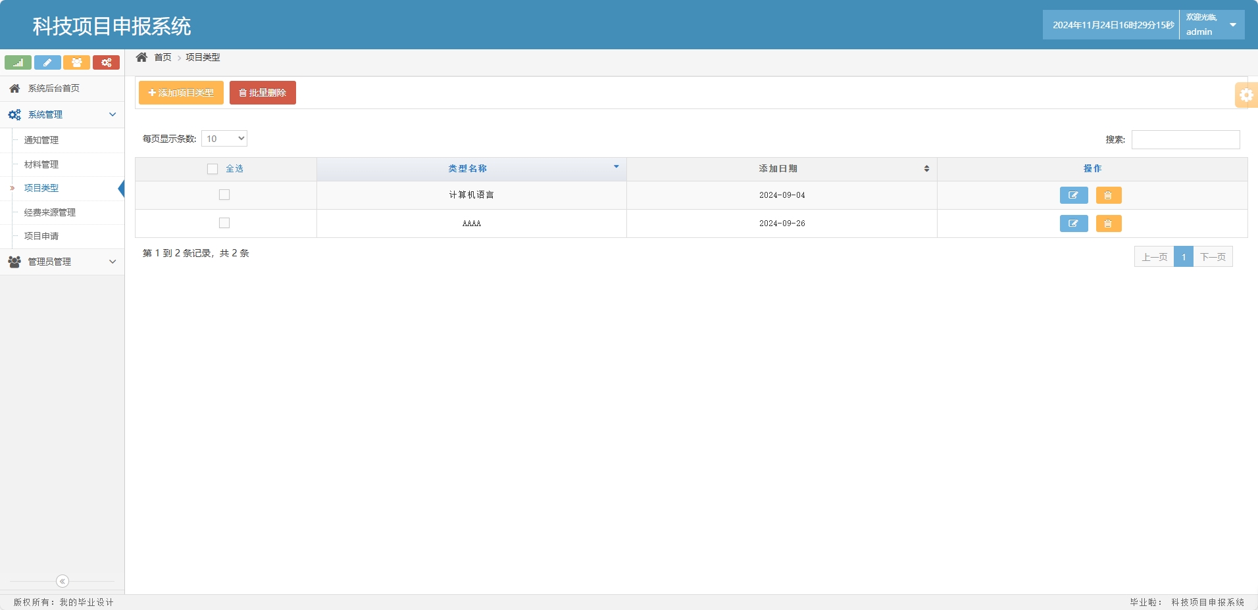Image resolution: width=1258 pixels, height=610 pixels.
Task: Tick the checkbox for AAAA row
Action: 224,223
